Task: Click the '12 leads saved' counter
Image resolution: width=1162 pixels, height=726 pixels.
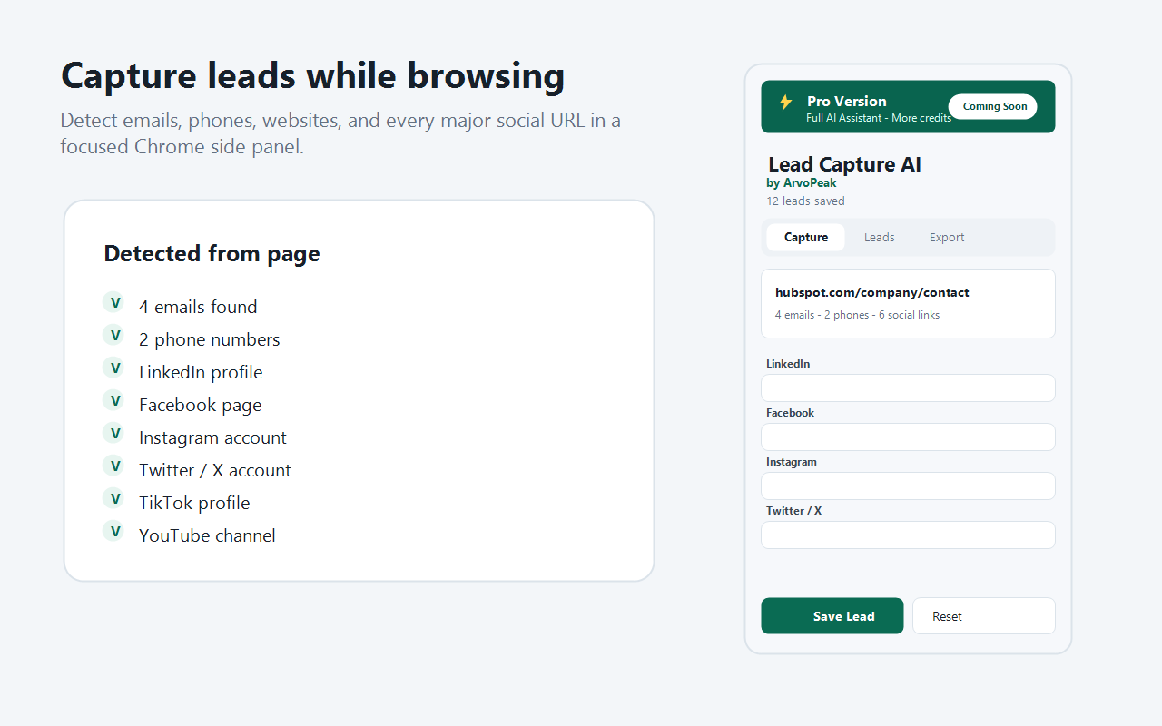Action: [805, 201]
